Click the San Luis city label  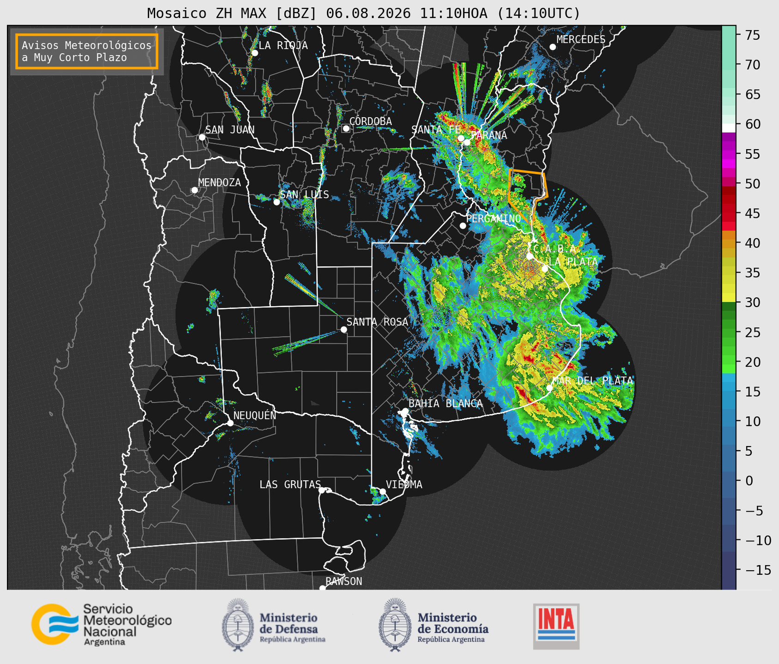pos(304,194)
